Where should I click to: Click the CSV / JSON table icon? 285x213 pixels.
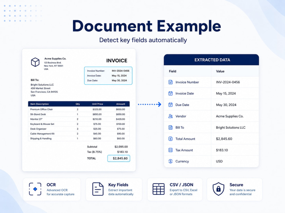pyautogui.click(x=158, y=189)
